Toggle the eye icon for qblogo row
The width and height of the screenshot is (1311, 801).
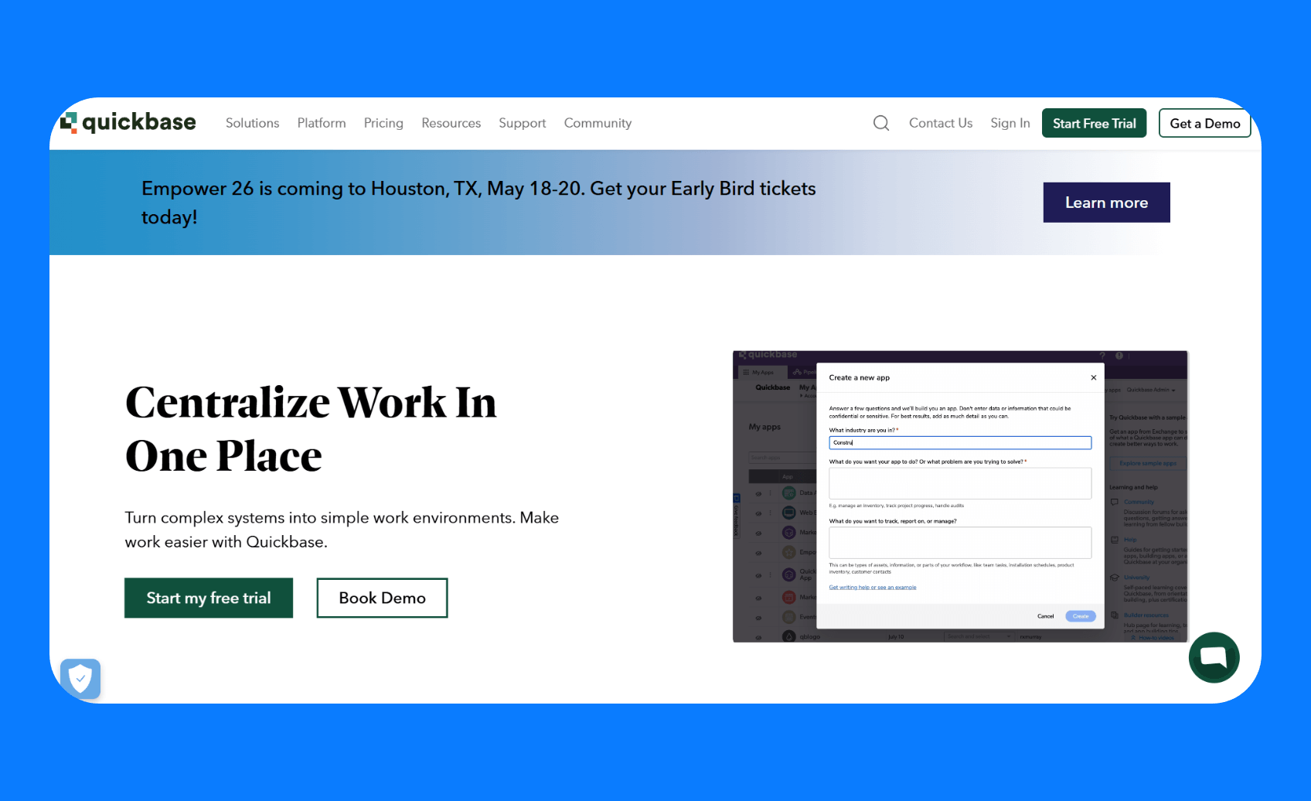coord(758,637)
